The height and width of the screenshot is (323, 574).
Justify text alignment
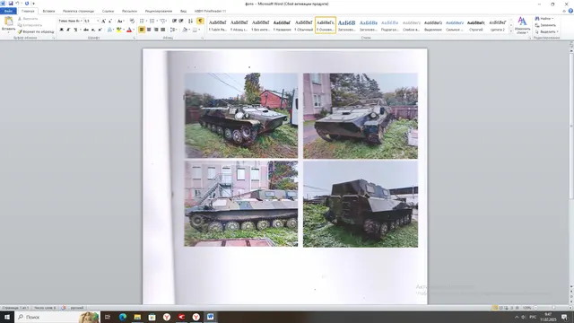point(163,30)
